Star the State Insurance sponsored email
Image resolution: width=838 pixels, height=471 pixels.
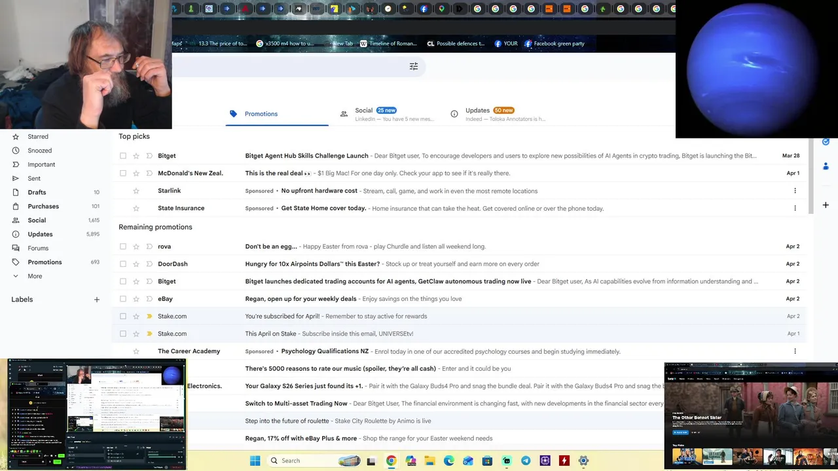click(x=136, y=208)
